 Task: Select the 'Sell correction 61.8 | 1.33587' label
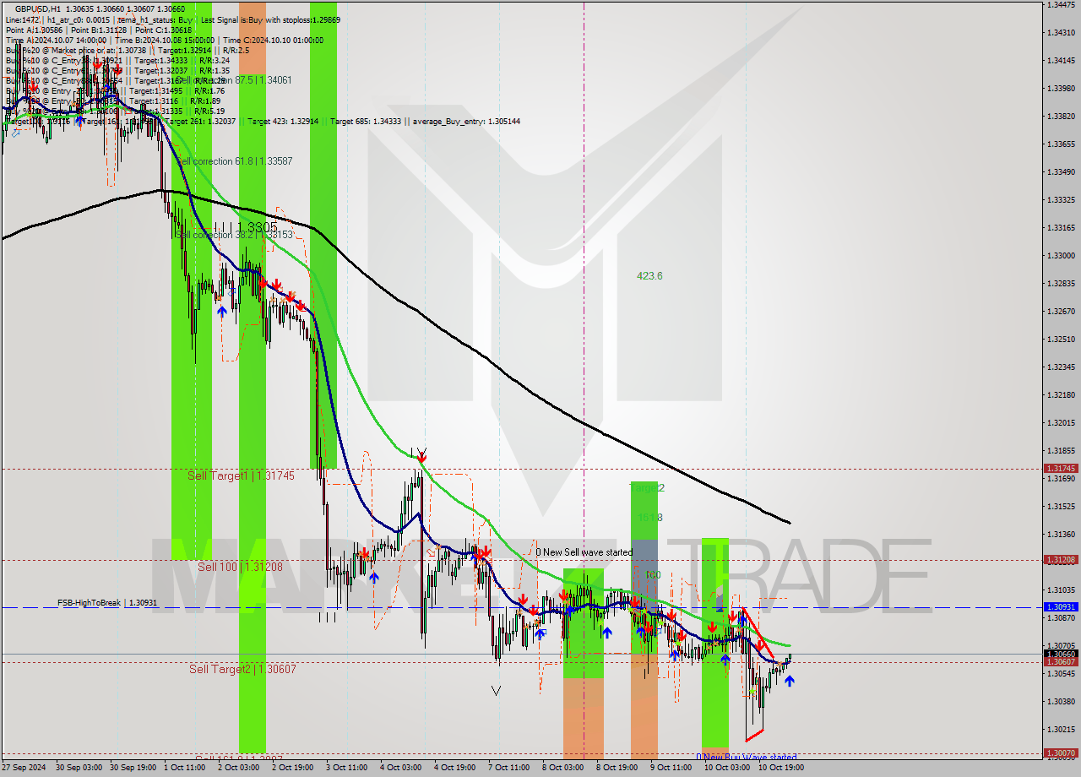click(232, 161)
